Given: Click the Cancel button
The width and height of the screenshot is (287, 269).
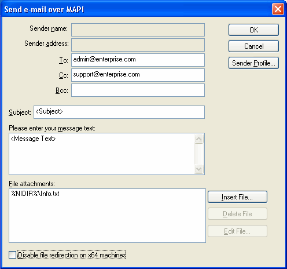Looking at the screenshot, I should [253, 46].
